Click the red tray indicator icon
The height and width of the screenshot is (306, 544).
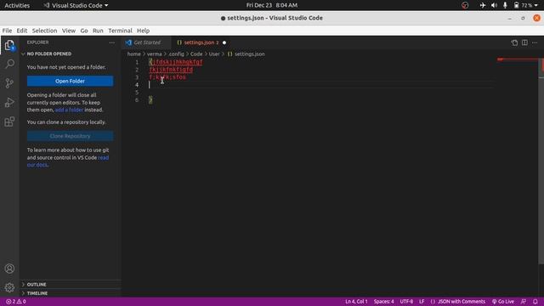[x=465, y=5]
